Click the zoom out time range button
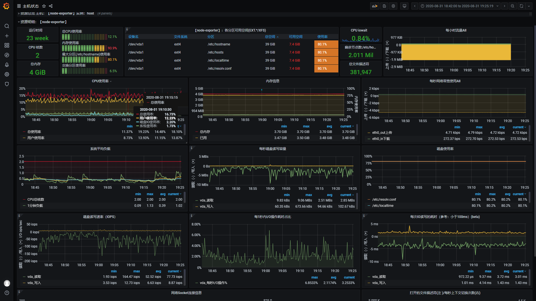 513,6
